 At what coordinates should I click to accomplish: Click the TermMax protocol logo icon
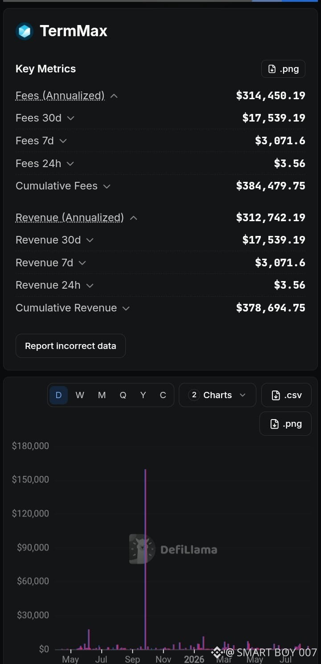(25, 31)
